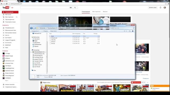Open the Chrome menu icon
The width and height of the screenshot is (170, 95).
click(x=169, y=4)
